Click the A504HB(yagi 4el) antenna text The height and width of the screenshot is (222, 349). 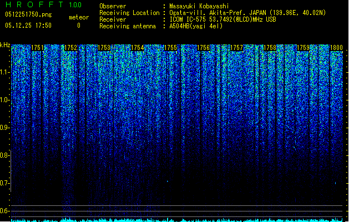point(196,26)
